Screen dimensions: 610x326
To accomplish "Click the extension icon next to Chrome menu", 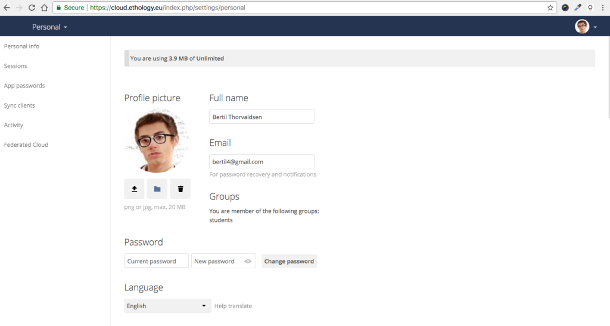I will (x=590, y=7).
